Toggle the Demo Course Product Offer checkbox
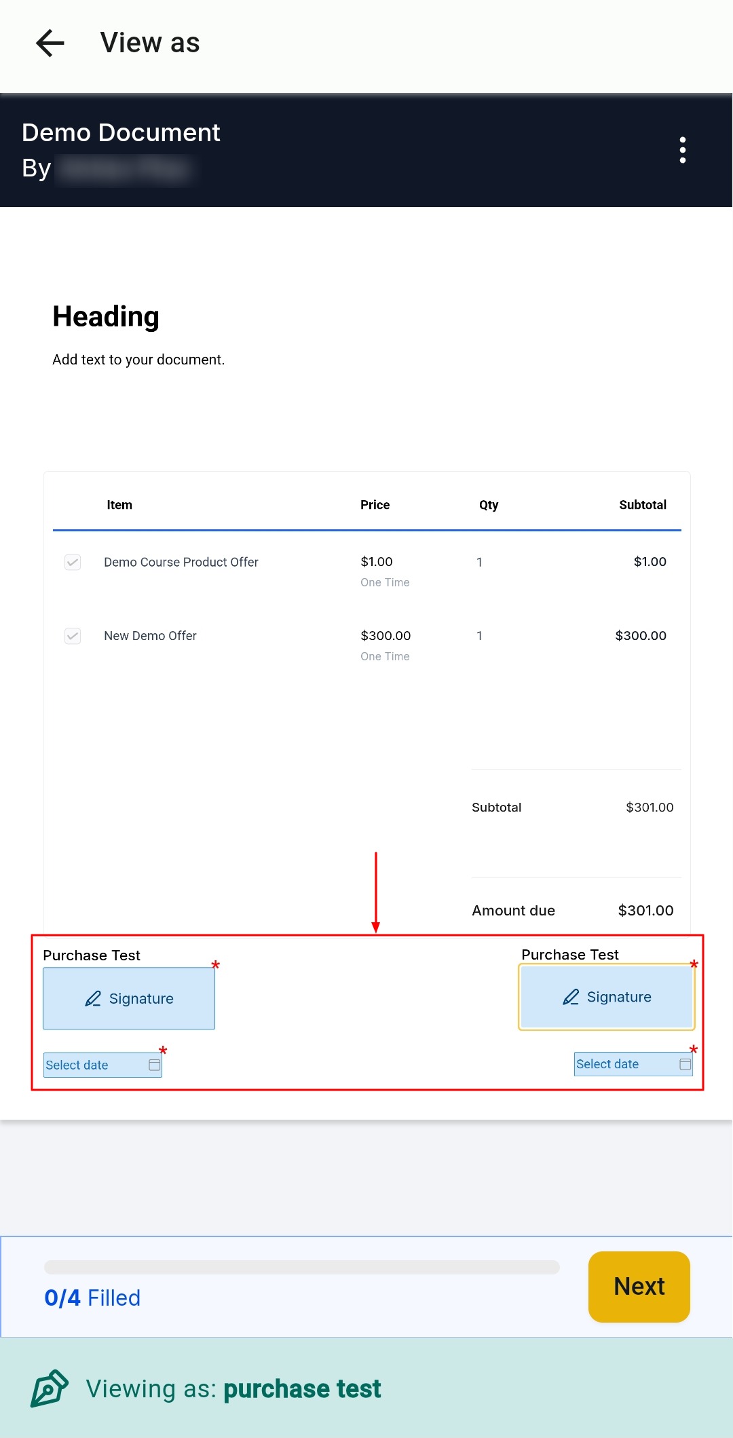The image size is (733, 1438). tap(73, 562)
